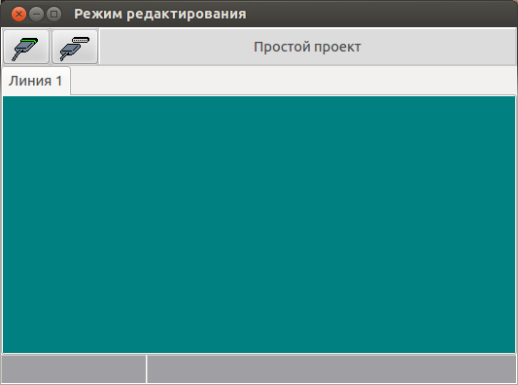Maximize the editing mode window
Screen dimensions: 518x385
(53, 15)
